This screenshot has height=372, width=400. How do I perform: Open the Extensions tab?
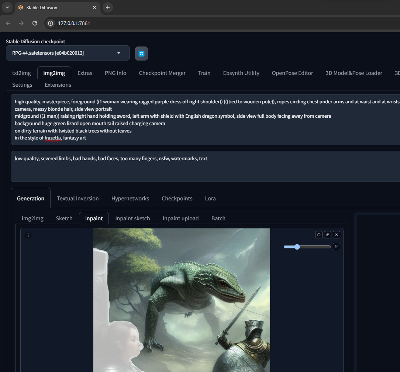point(58,85)
